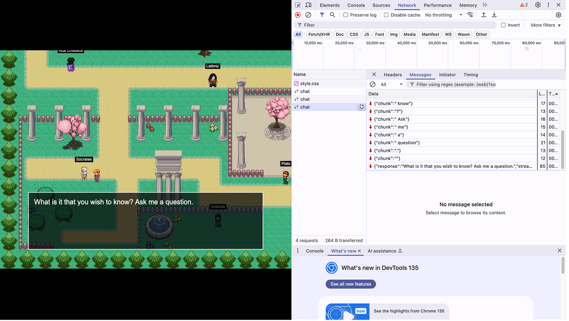The image size is (569, 321).
Task: Filter requests by Font type
Action: 379,34
